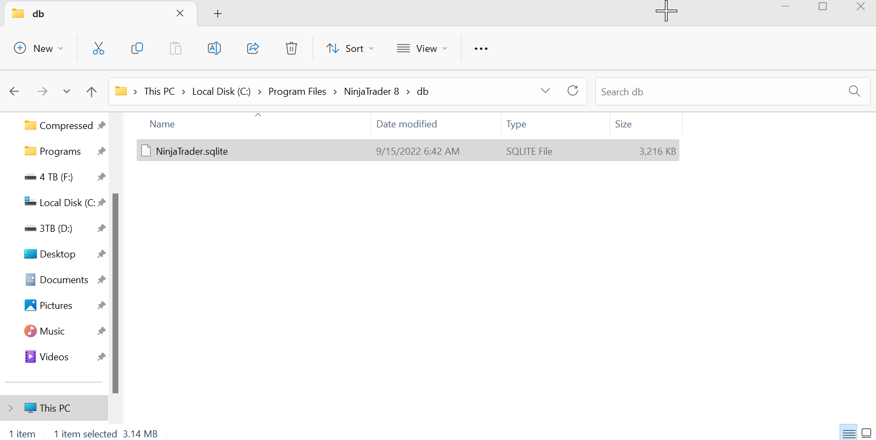Open Videos in sidebar
The height and width of the screenshot is (440, 876).
[x=54, y=357]
